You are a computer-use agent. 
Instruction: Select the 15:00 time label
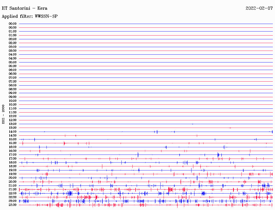[x=12, y=139]
